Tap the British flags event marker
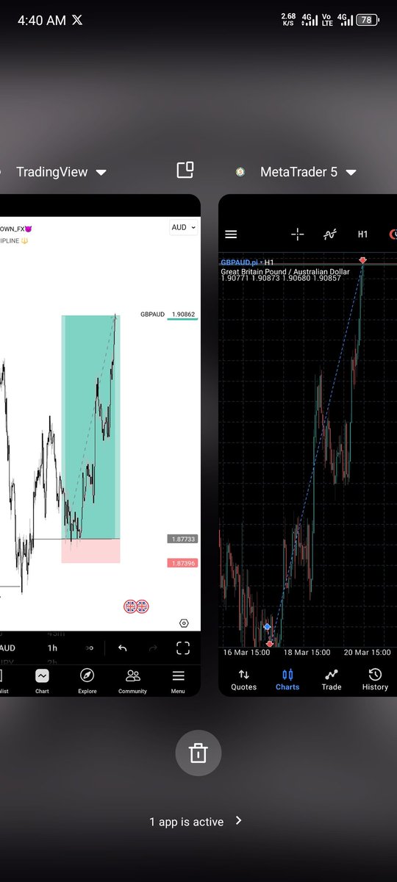This screenshot has width=397, height=882. click(x=136, y=606)
